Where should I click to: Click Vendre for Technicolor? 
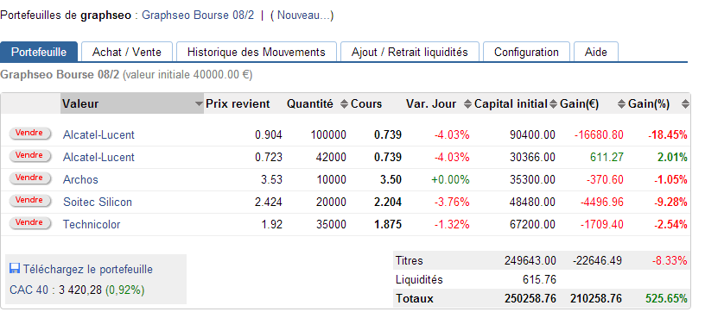point(29,223)
